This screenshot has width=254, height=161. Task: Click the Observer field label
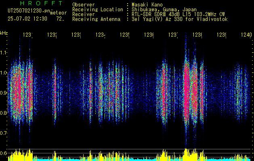coord(84,5)
